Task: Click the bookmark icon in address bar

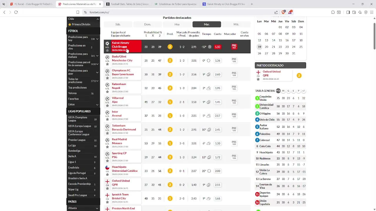Action: click(78, 12)
